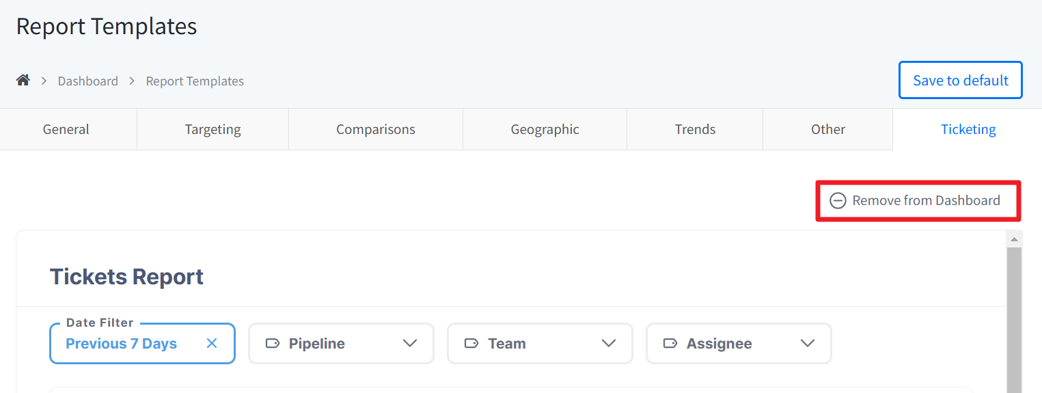Click the Save to default button
Viewport: 1042px width, 393px height.
click(961, 80)
